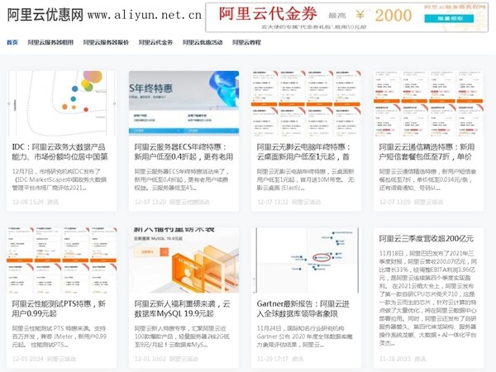Open article title 阿里云无影云电脑年终特惠
496x372 pixels.
[x=303, y=152]
